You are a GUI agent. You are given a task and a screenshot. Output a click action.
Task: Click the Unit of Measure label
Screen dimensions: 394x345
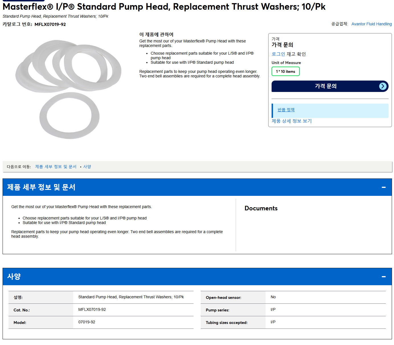tap(286, 63)
